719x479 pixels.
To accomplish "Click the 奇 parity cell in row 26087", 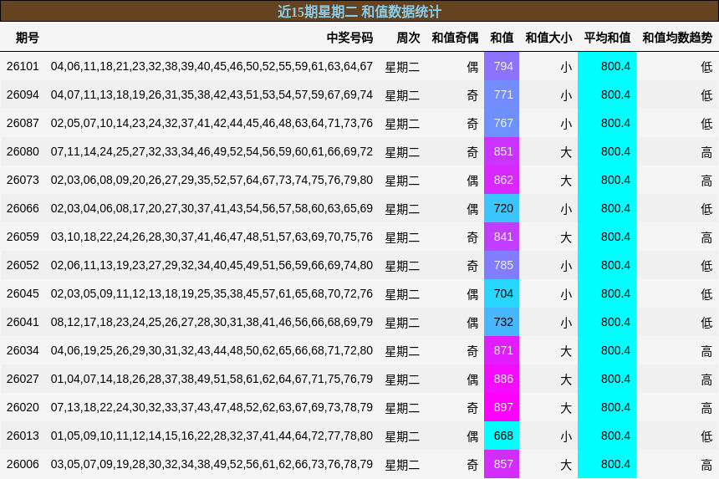I will pos(472,124).
